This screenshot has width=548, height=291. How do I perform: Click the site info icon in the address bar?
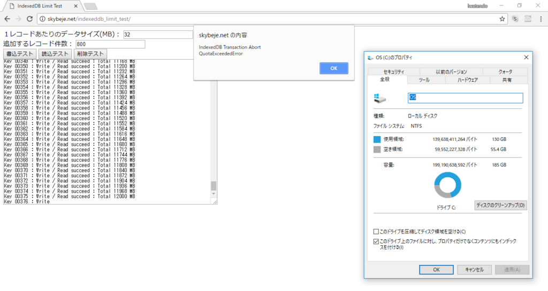(x=42, y=19)
